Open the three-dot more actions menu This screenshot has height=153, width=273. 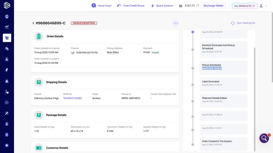coord(176,23)
